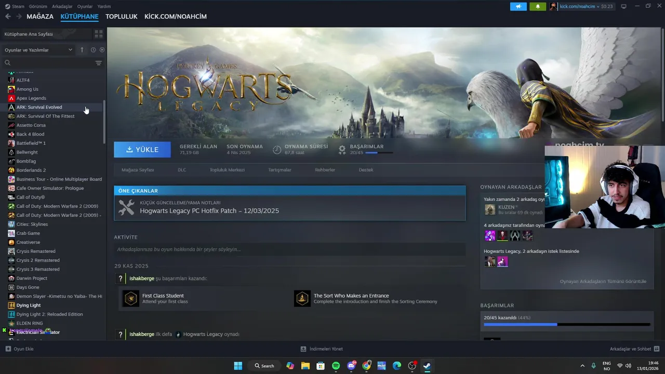Click the playtime clock icon

point(277,150)
